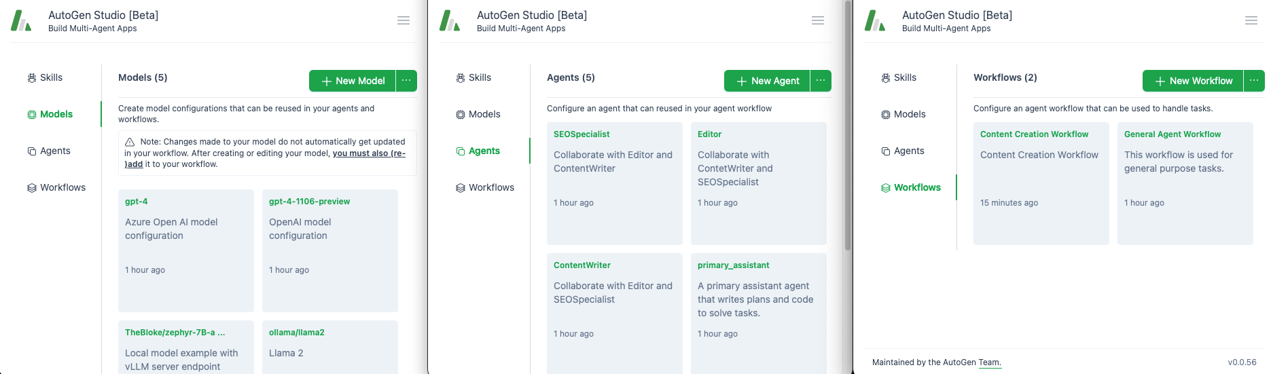Open the SEOSpecialist agent card
The width and height of the screenshot is (1271, 374).
[614, 183]
